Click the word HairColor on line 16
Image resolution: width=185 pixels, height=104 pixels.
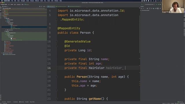pos(97,68)
